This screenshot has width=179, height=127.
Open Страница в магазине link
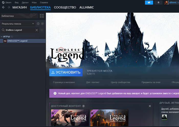click(64, 82)
